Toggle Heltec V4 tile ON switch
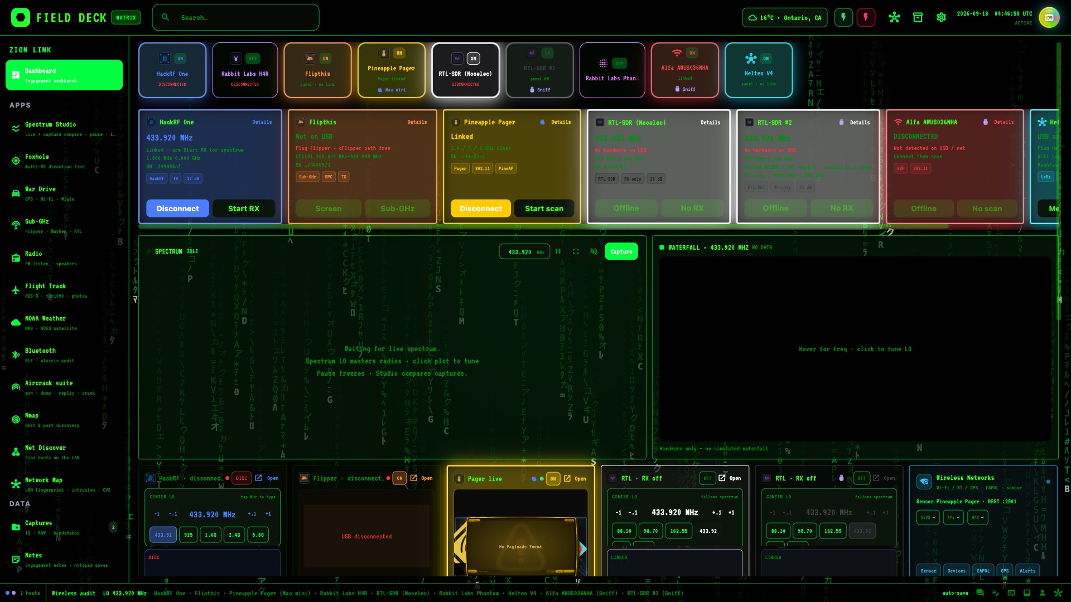 coord(766,59)
